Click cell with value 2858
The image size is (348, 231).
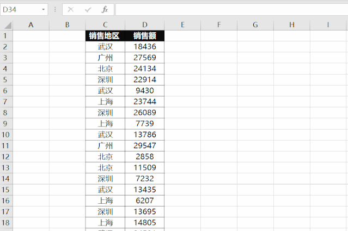(145, 156)
